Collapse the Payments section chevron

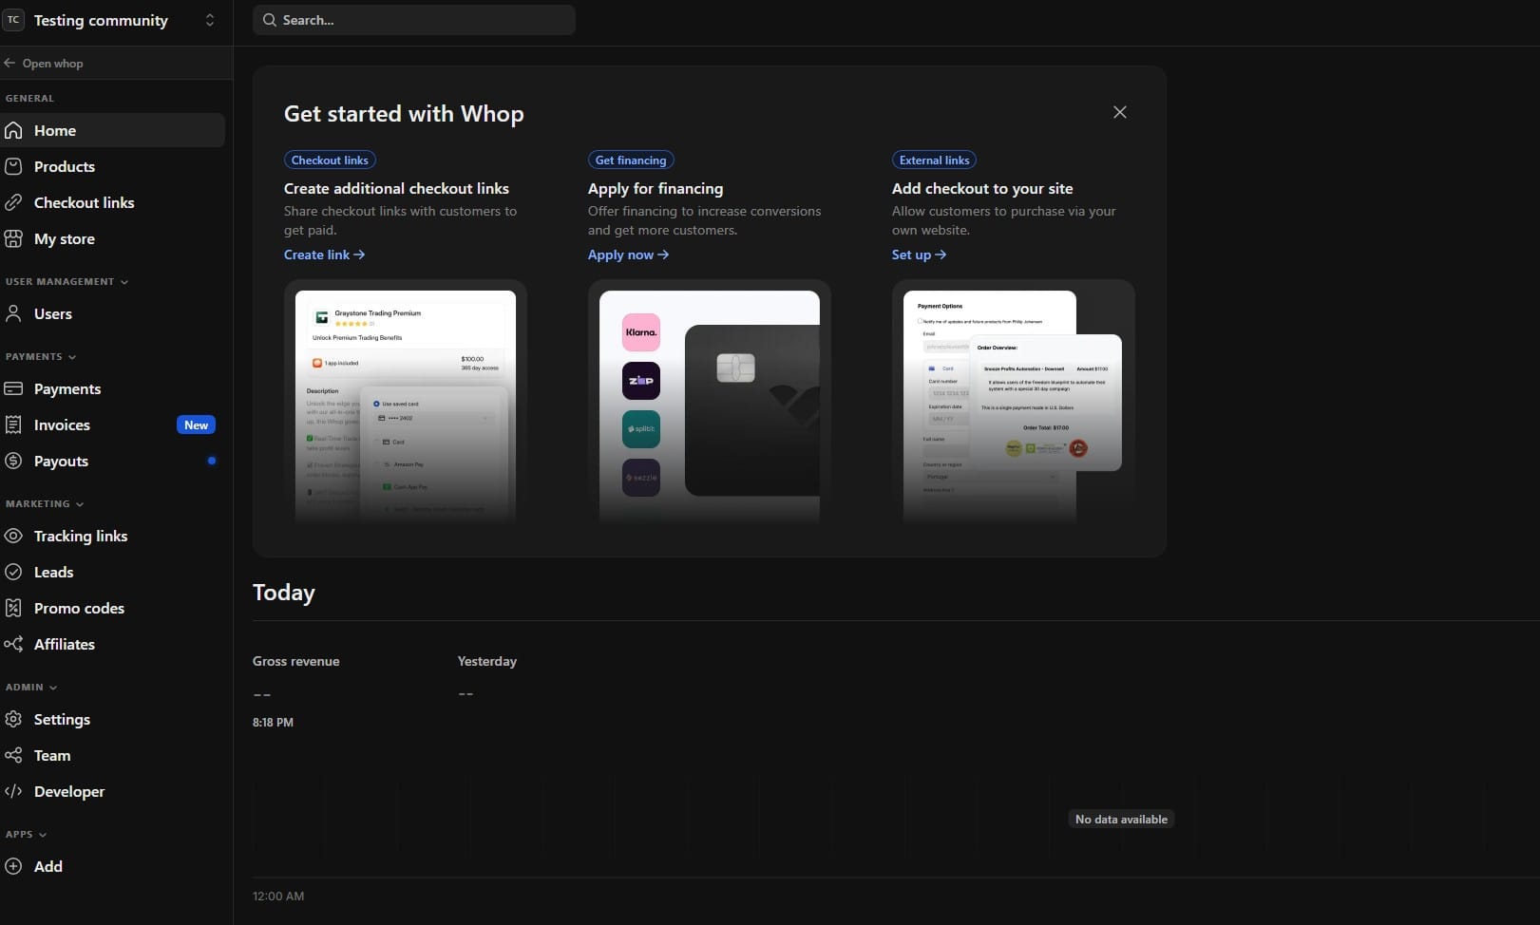tap(71, 356)
